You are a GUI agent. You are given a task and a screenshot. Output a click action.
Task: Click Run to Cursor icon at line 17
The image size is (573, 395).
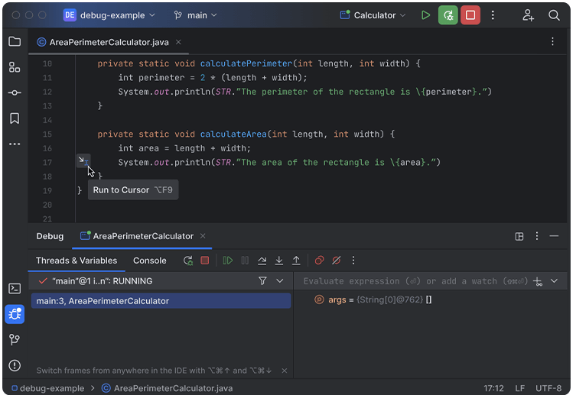[83, 160]
